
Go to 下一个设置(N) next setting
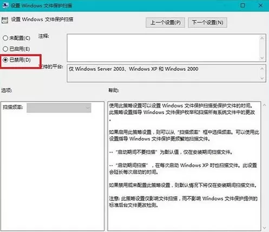click(x=207, y=23)
